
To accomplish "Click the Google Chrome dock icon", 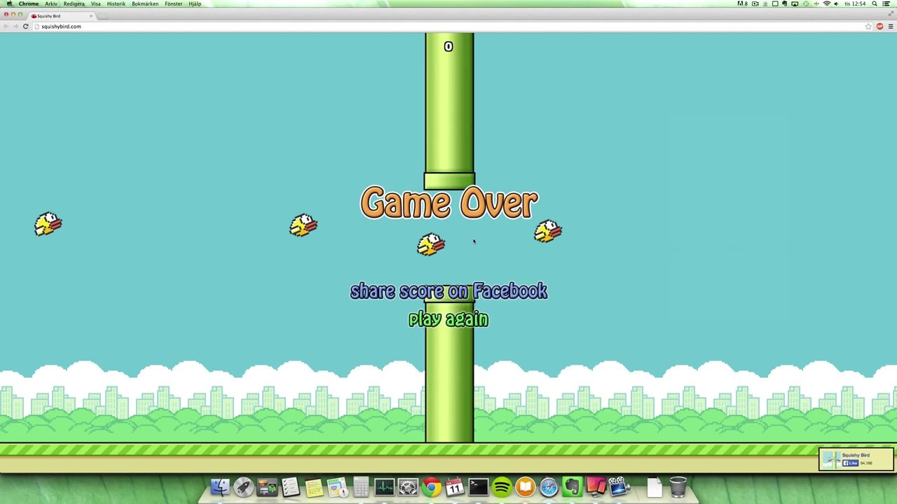I will coord(432,486).
